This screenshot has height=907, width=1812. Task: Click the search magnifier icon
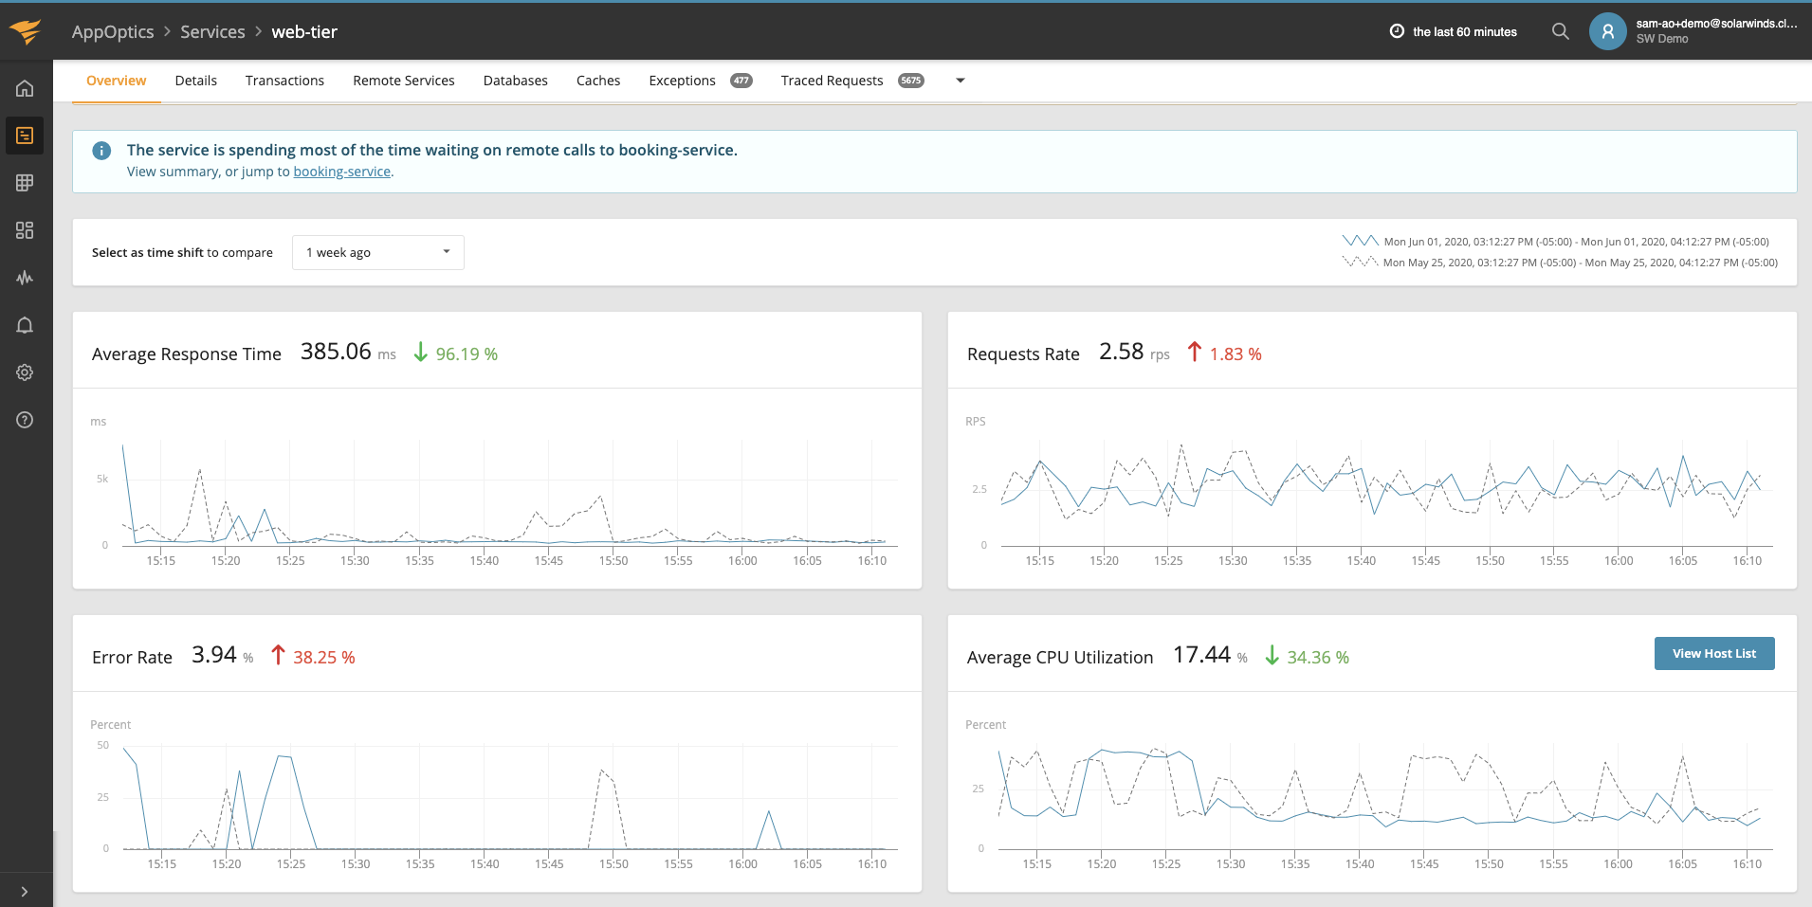coord(1560,31)
